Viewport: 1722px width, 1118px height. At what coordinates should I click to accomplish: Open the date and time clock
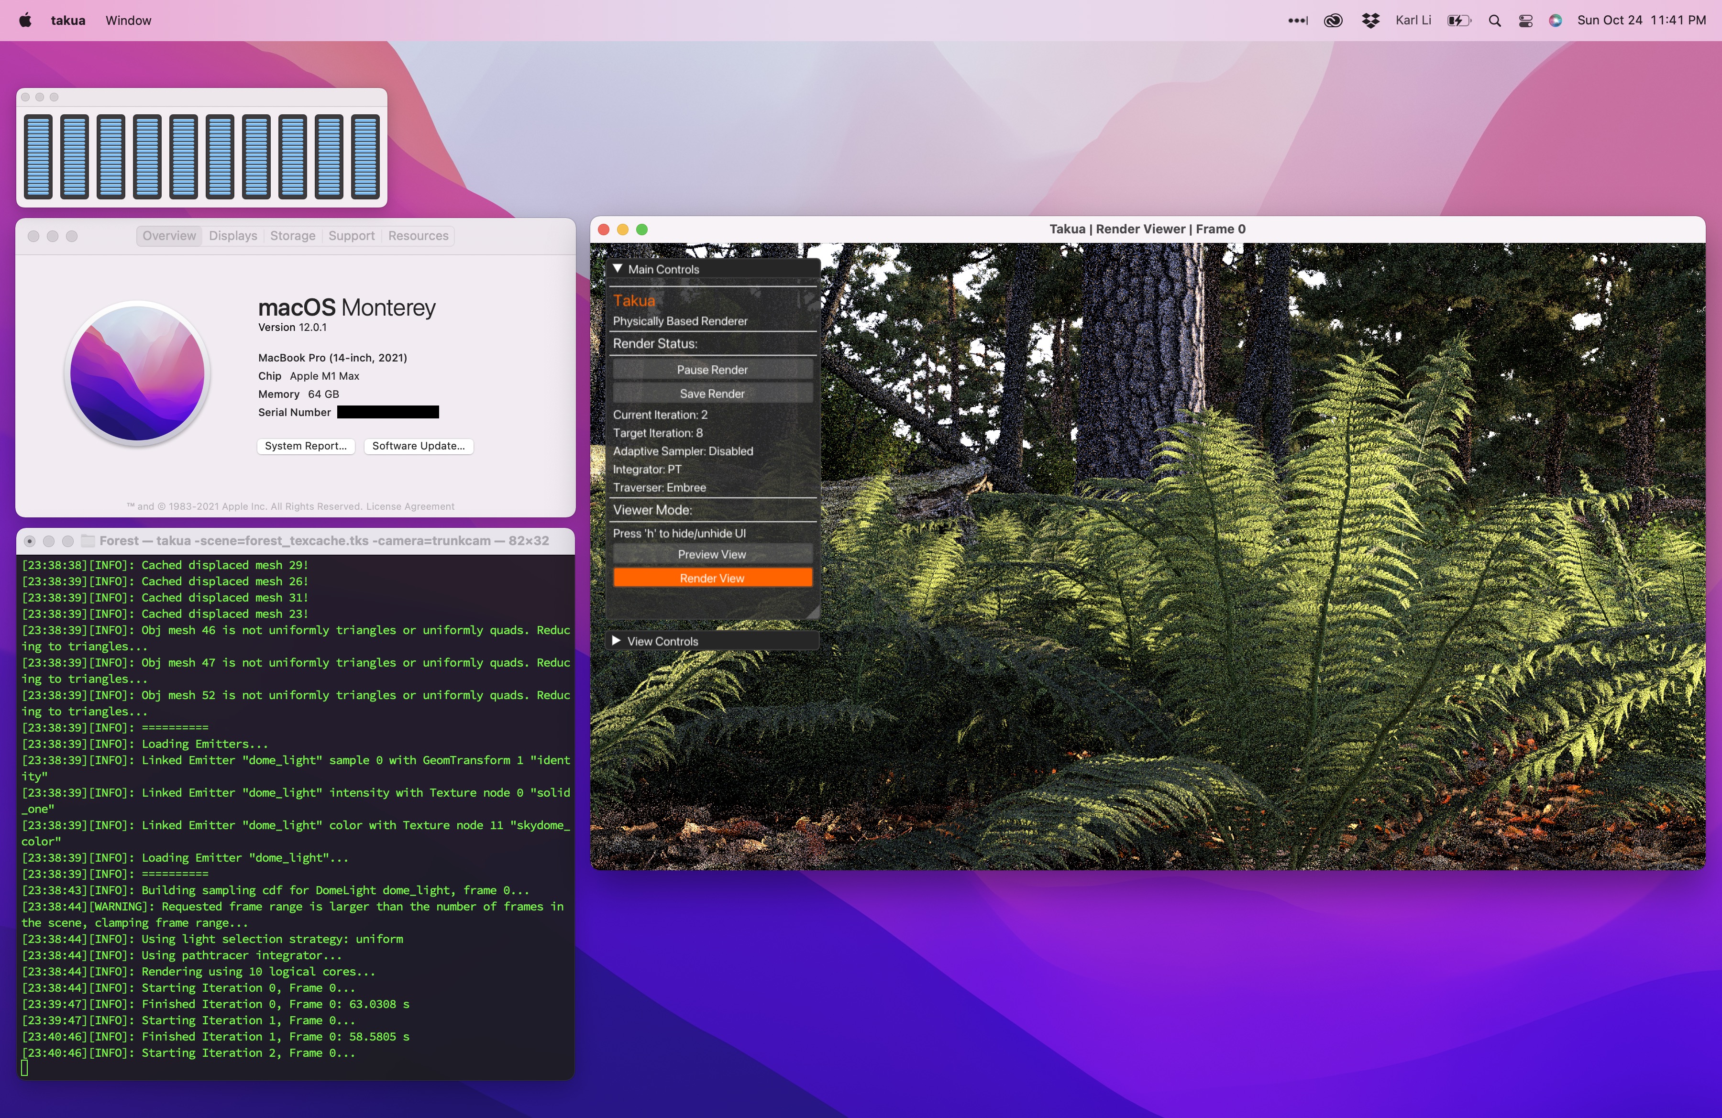click(x=1641, y=20)
